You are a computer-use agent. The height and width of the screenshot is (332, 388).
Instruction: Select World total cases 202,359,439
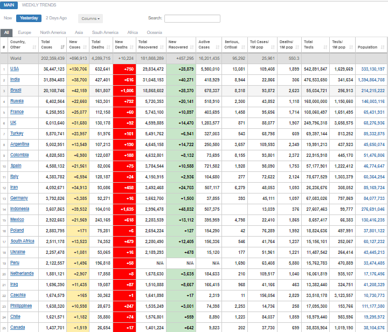pyautogui.click(x=53, y=58)
